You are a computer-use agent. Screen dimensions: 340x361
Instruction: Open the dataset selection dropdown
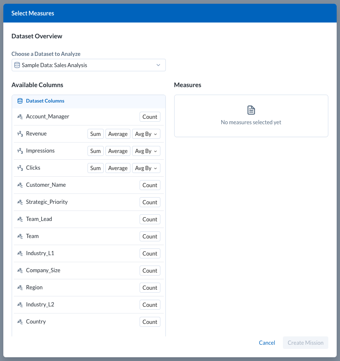tap(88, 65)
